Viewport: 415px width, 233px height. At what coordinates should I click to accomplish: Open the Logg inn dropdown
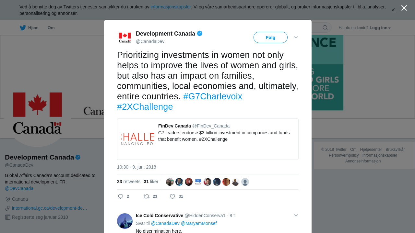pos(380,28)
